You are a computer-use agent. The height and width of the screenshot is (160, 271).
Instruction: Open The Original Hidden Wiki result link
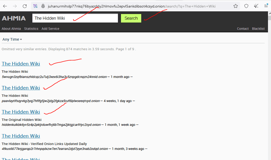tap(21, 112)
